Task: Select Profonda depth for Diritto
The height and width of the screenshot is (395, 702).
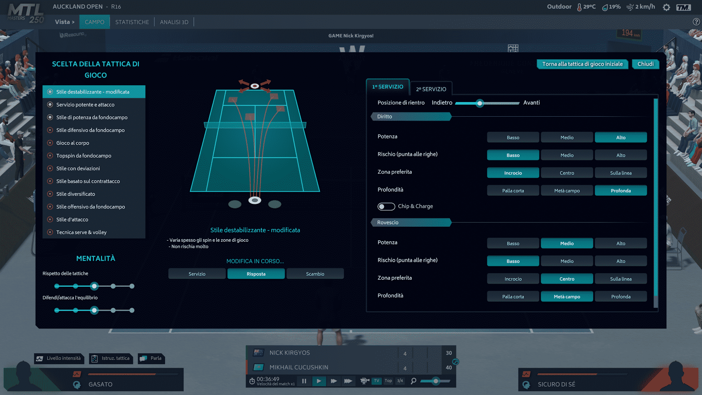Action: click(620, 191)
